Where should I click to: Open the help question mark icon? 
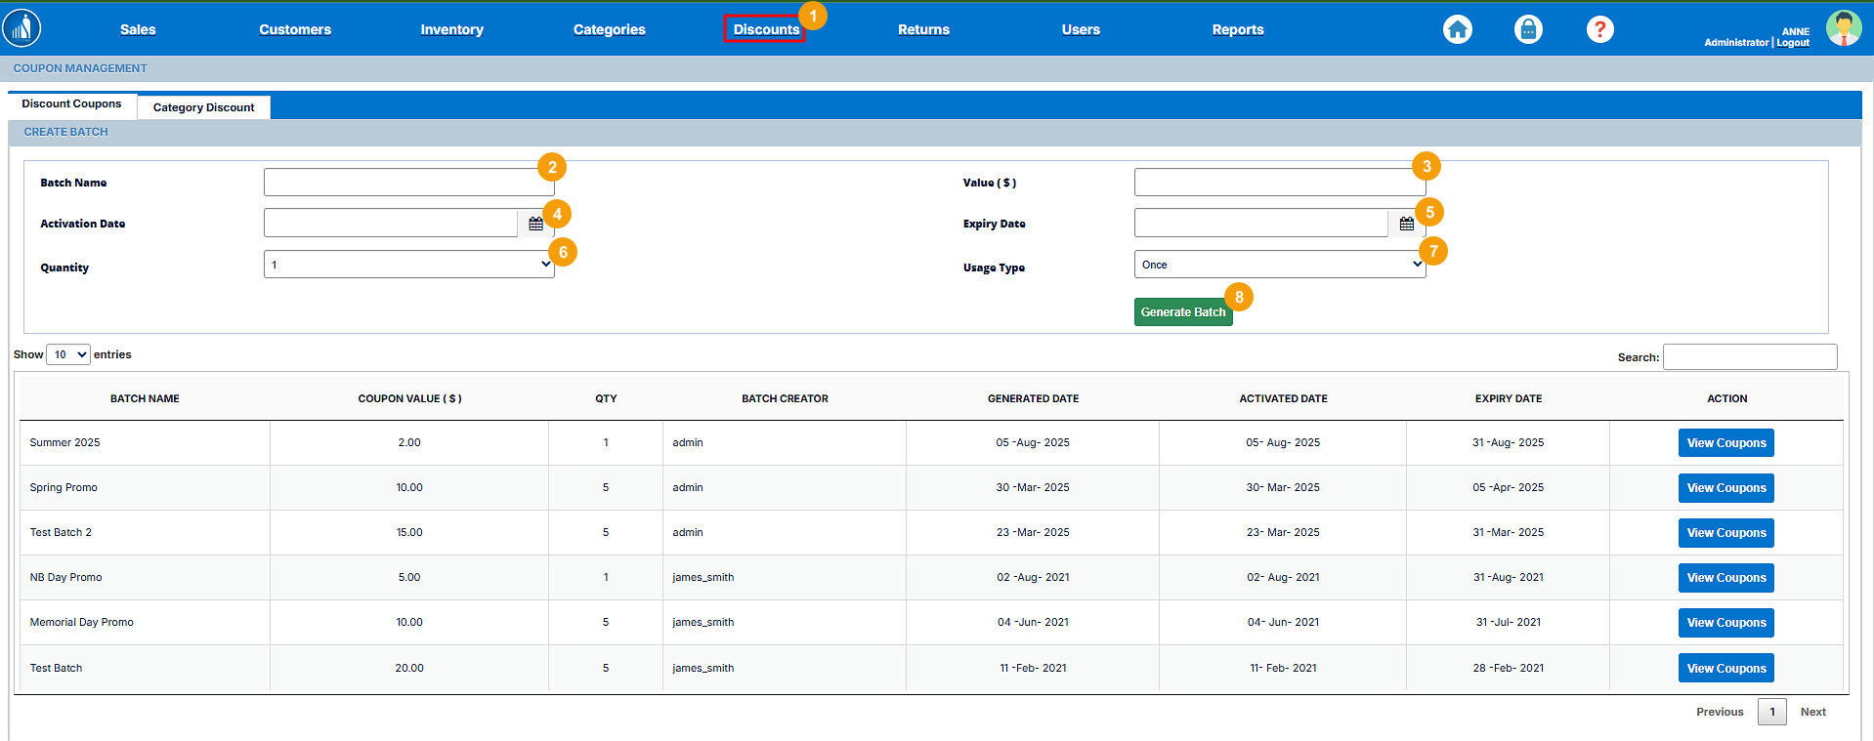pos(1599,29)
